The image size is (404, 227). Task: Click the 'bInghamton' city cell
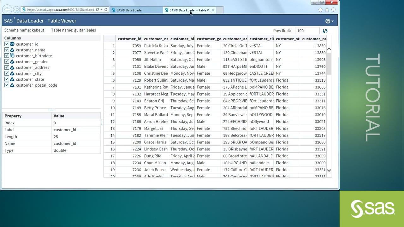tap(260, 60)
